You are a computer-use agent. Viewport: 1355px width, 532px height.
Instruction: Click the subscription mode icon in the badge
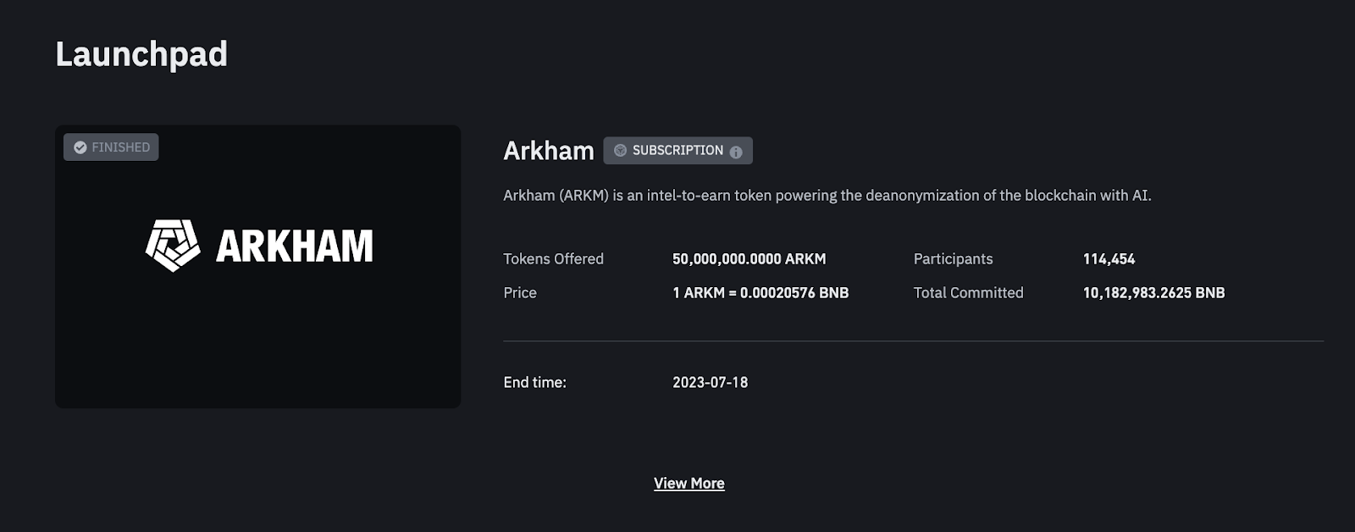click(620, 151)
